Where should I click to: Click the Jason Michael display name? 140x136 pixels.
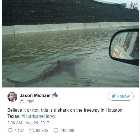coord(35,95)
